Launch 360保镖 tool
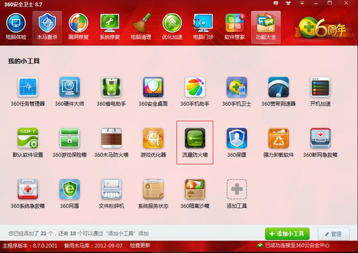 point(236,143)
